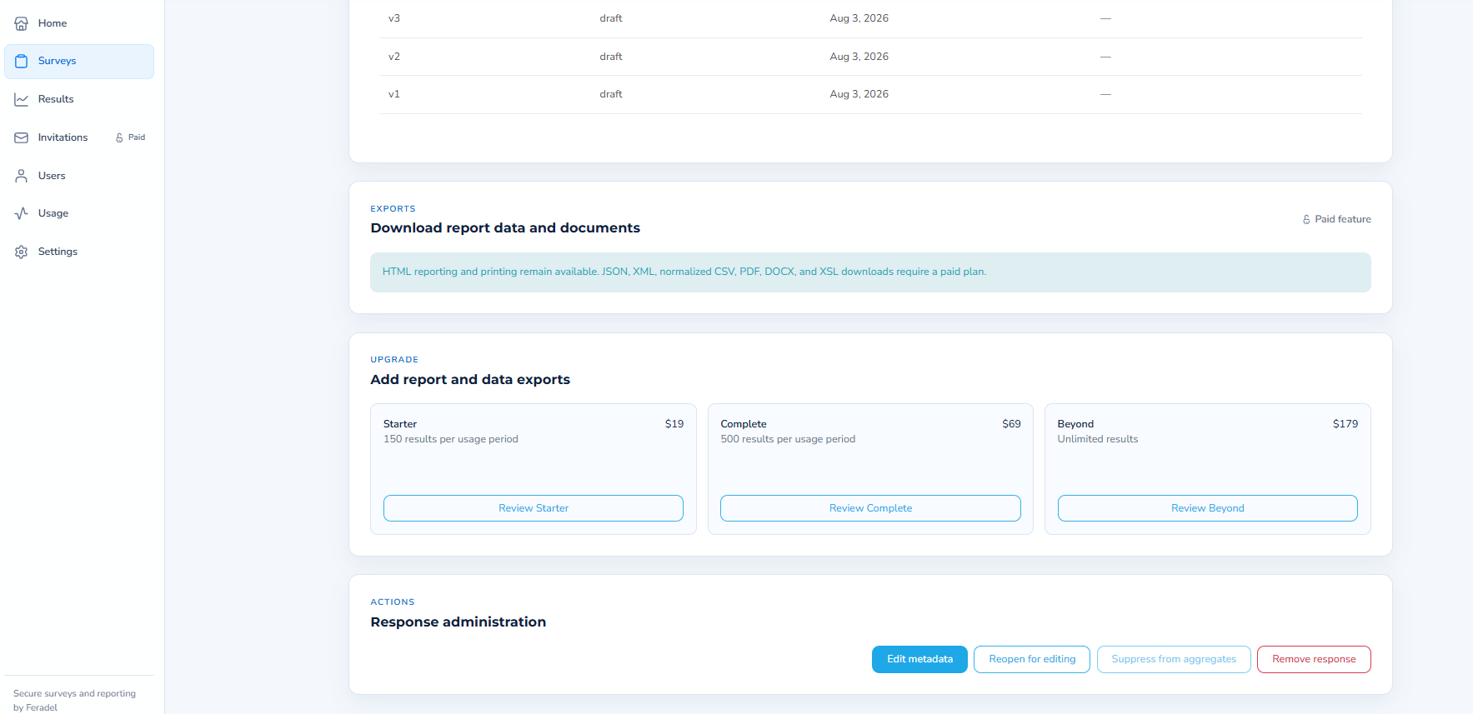Click the $69 Complete price
1473x714 pixels.
[1011, 424]
